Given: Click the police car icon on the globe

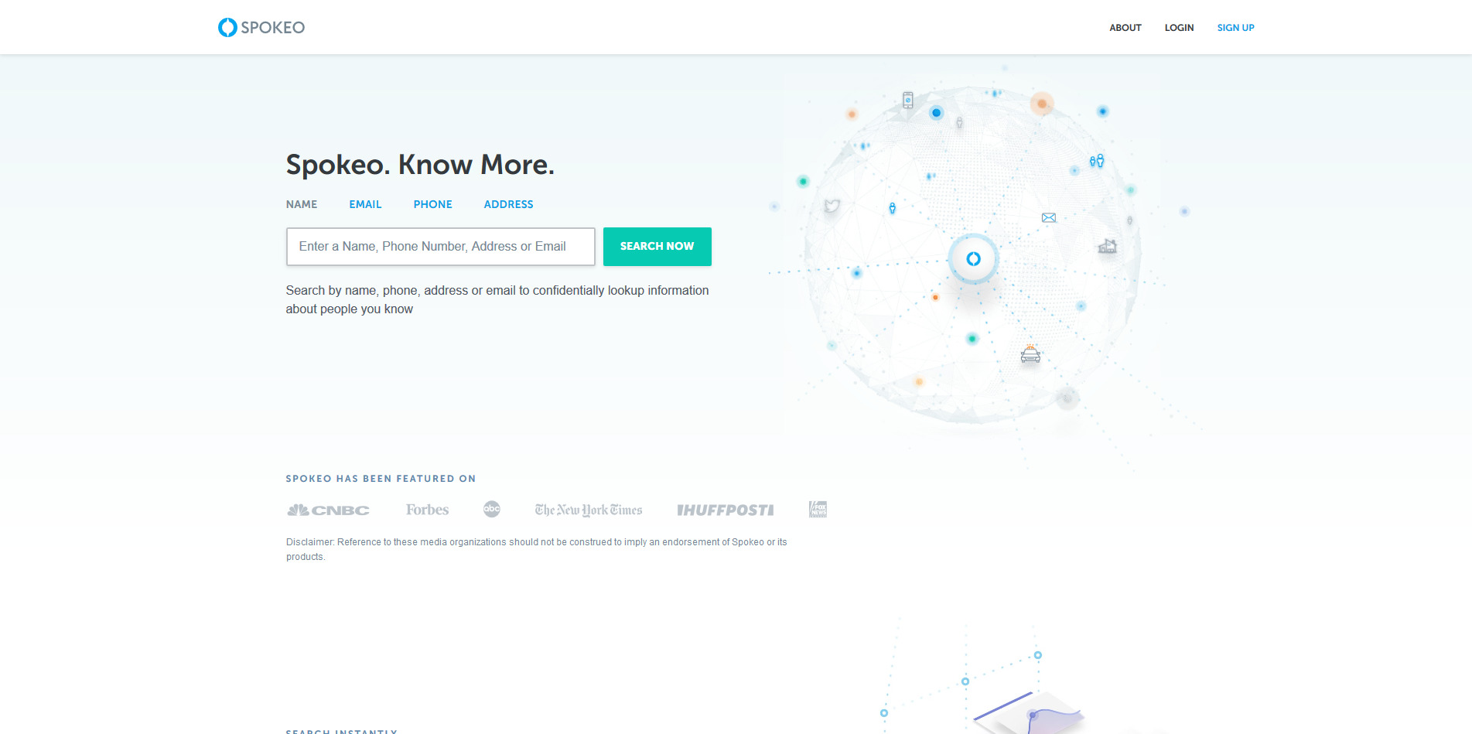Looking at the screenshot, I should [1030, 354].
